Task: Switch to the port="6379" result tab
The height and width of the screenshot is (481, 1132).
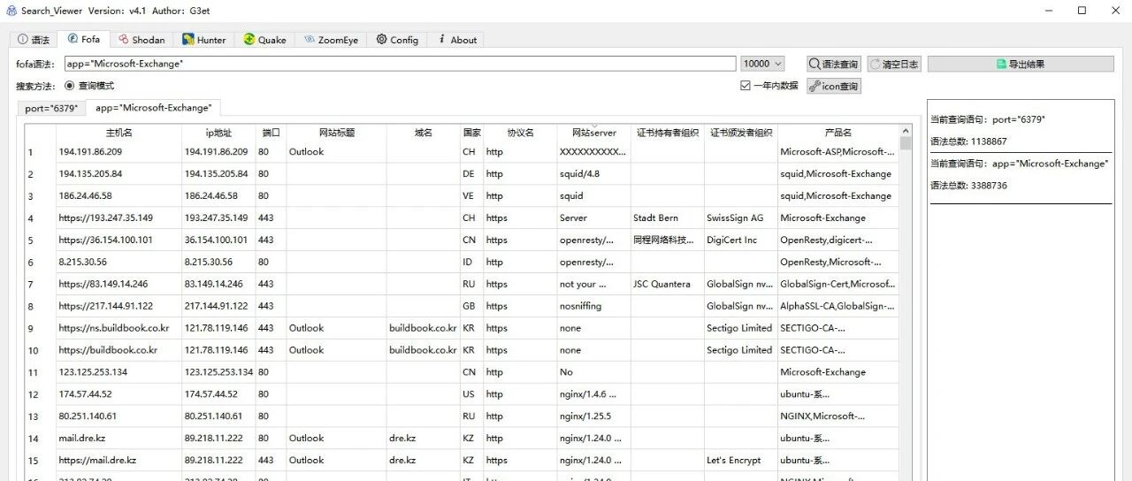Action: 52,108
